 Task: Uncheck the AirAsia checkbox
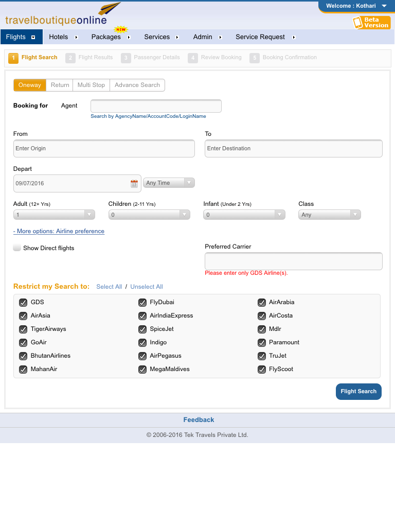pyautogui.click(x=23, y=316)
